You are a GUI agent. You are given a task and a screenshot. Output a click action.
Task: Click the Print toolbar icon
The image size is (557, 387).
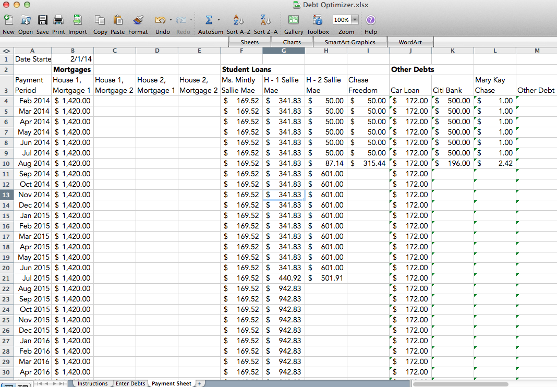(58, 20)
